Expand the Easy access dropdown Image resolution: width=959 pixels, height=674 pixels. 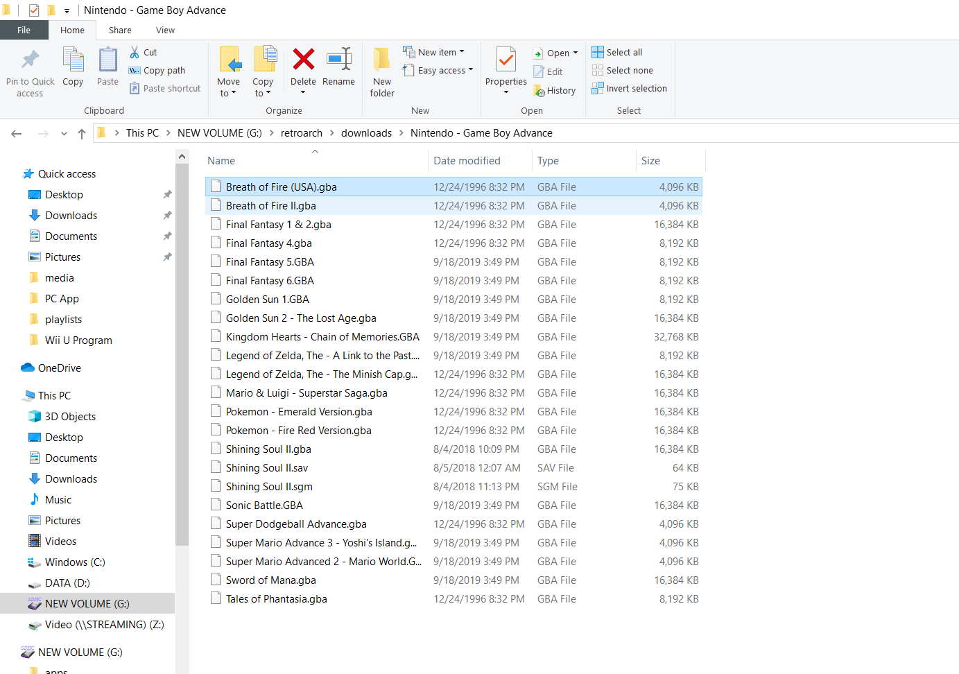point(471,70)
